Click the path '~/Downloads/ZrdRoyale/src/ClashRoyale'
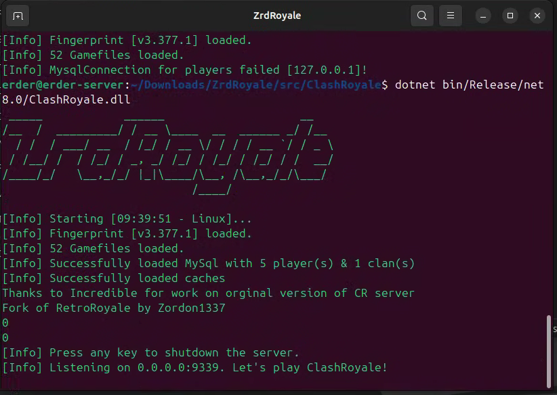Viewport: 557px width, 395px height. pyautogui.click(x=255, y=85)
